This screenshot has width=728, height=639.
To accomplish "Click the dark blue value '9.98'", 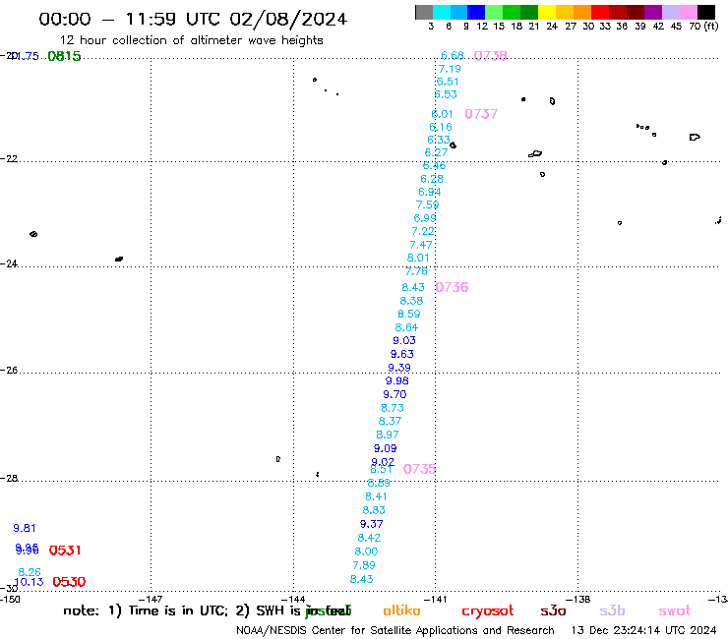I will [397, 381].
